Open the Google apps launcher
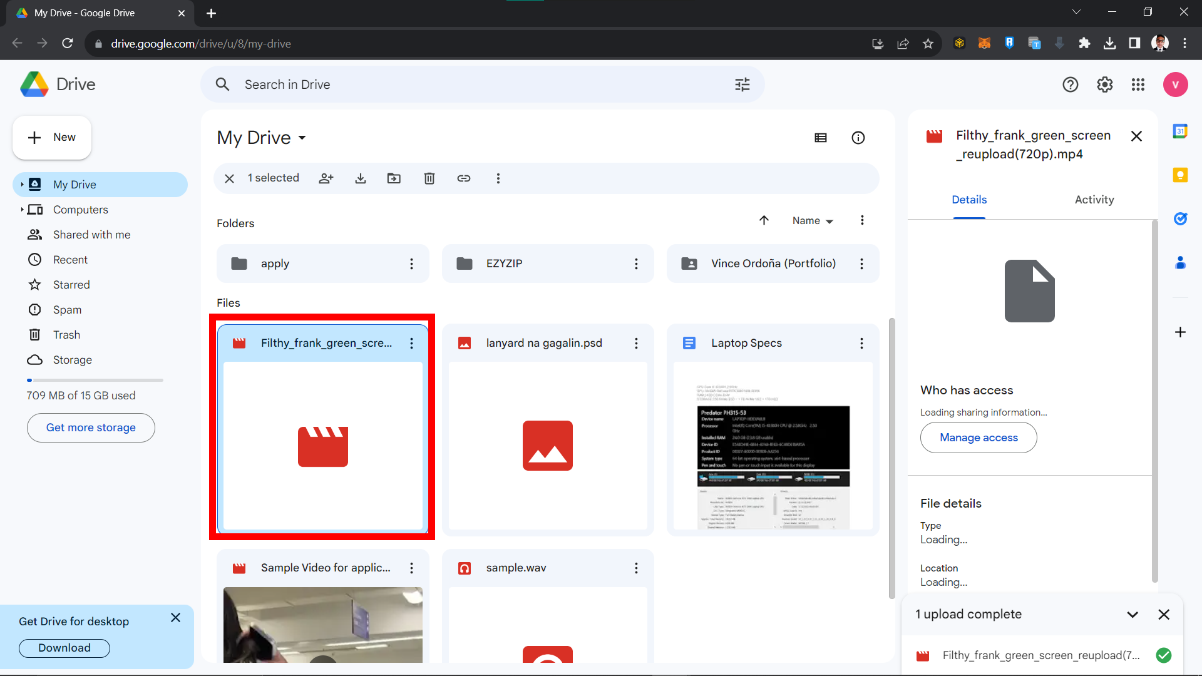Viewport: 1202px width, 676px height. point(1138,84)
